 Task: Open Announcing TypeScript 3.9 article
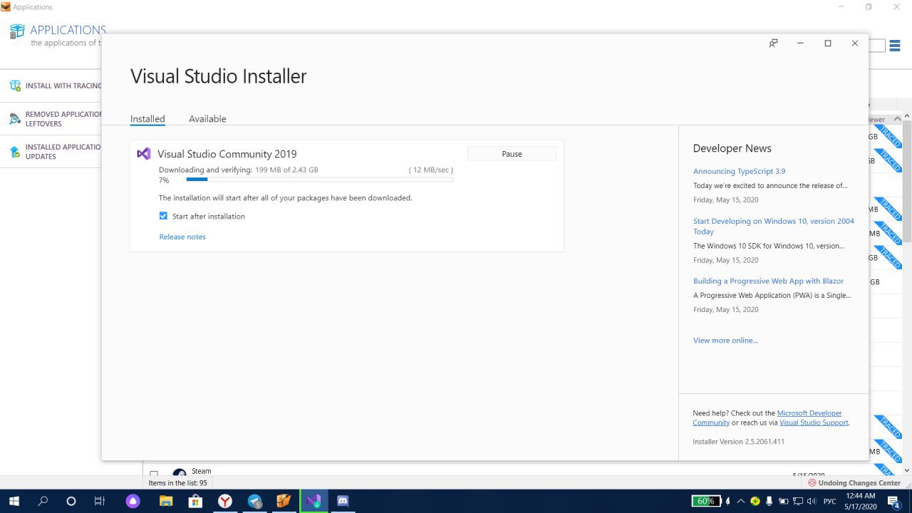[x=739, y=171]
